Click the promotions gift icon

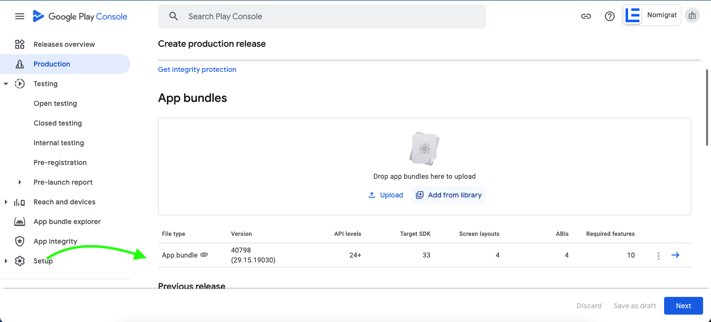pyautogui.click(x=692, y=15)
